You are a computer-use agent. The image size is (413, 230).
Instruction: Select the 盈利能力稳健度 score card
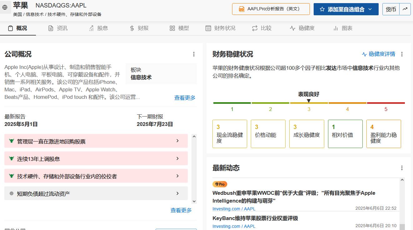(384, 134)
